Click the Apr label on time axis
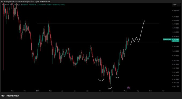The width and height of the screenshot is (182, 99). pos(75,91)
